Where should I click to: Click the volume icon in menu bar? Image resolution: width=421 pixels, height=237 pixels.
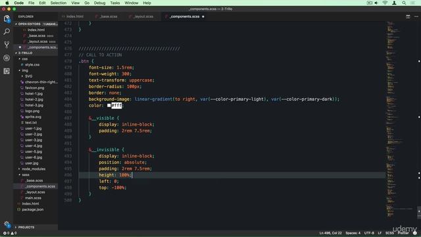coord(376,3)
